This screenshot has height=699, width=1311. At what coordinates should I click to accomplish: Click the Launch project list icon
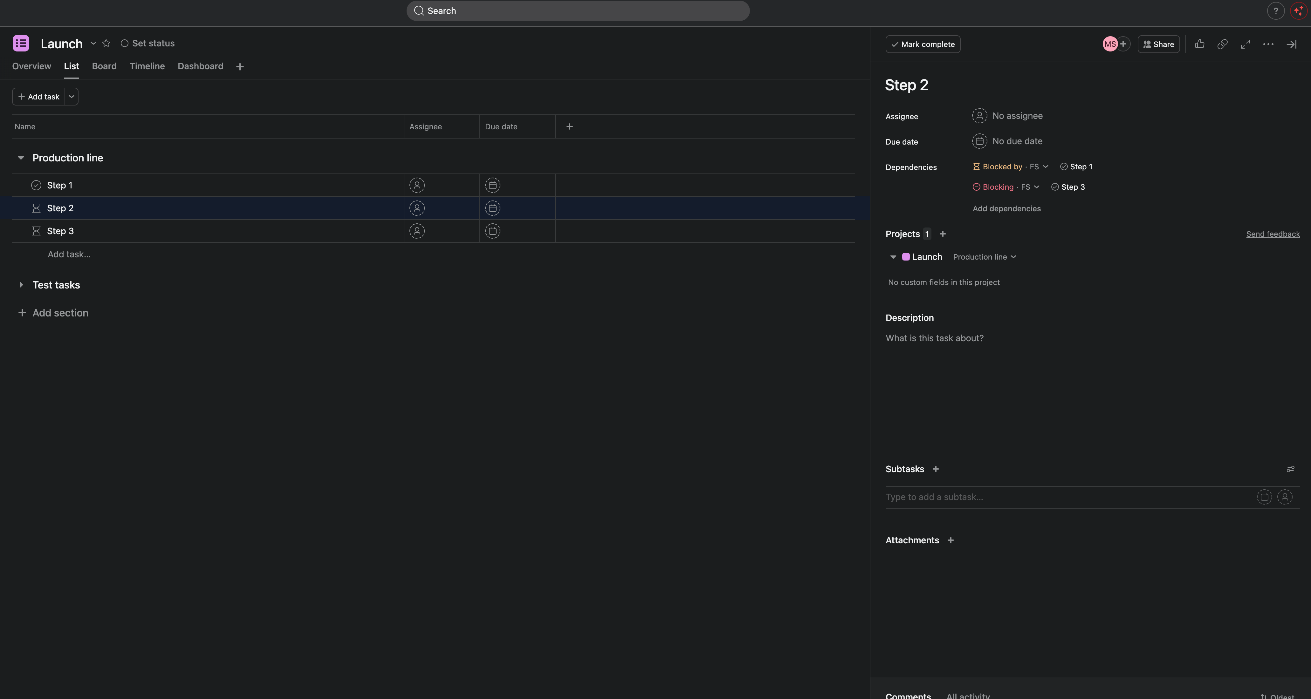[21, 43]
